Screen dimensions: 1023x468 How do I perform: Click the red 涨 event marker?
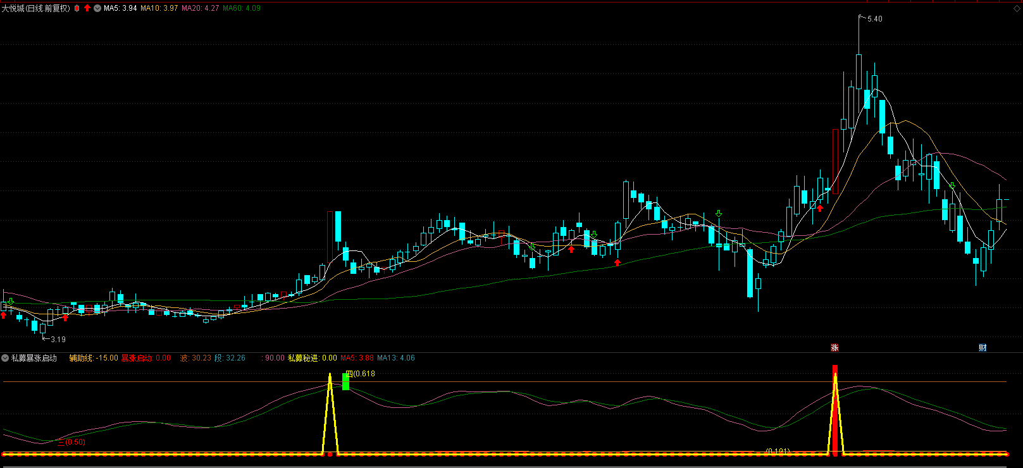point(834,348)
